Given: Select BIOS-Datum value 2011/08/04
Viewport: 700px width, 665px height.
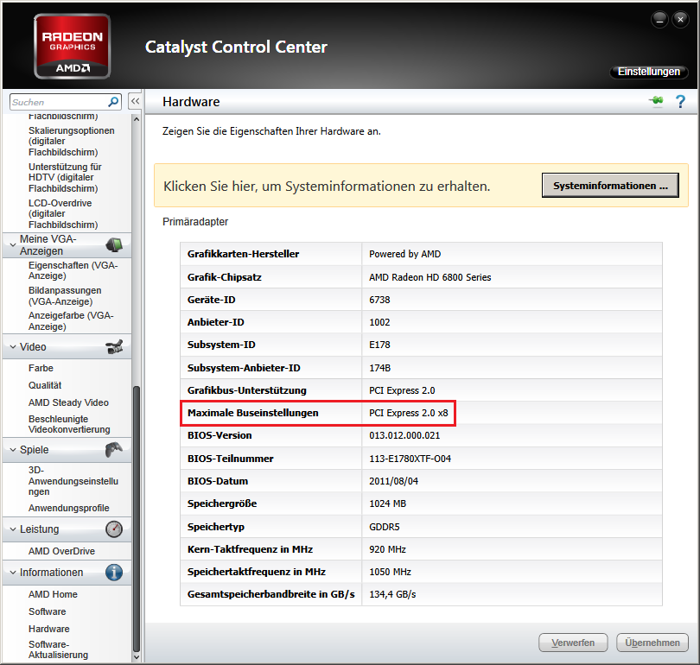Looking at the screenshot, I should 393,481.
